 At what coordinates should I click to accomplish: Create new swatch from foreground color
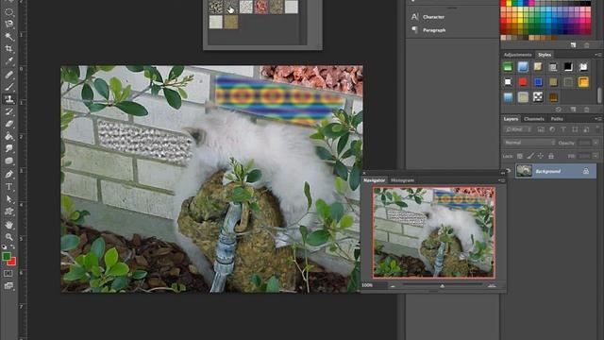pos(573,45)
